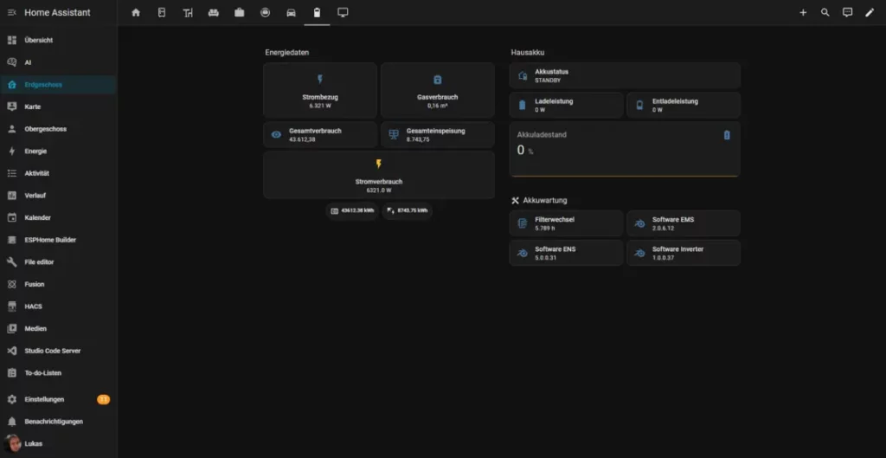The image size is (886, 458).
Task: Switch to the car icon tab
Action: 291,12
